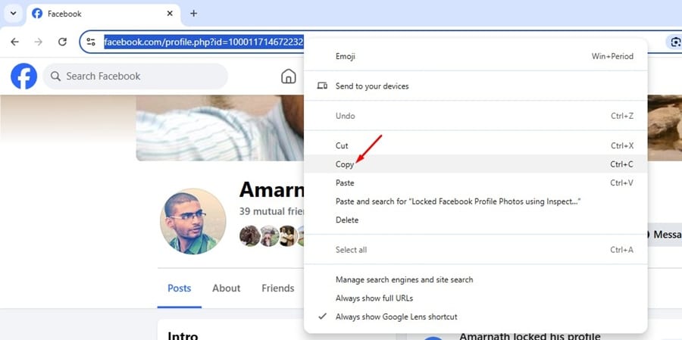This screenshot has height=340, width=682.
Task: Select Delete from the context menu
Action: [x=475, y=220]
